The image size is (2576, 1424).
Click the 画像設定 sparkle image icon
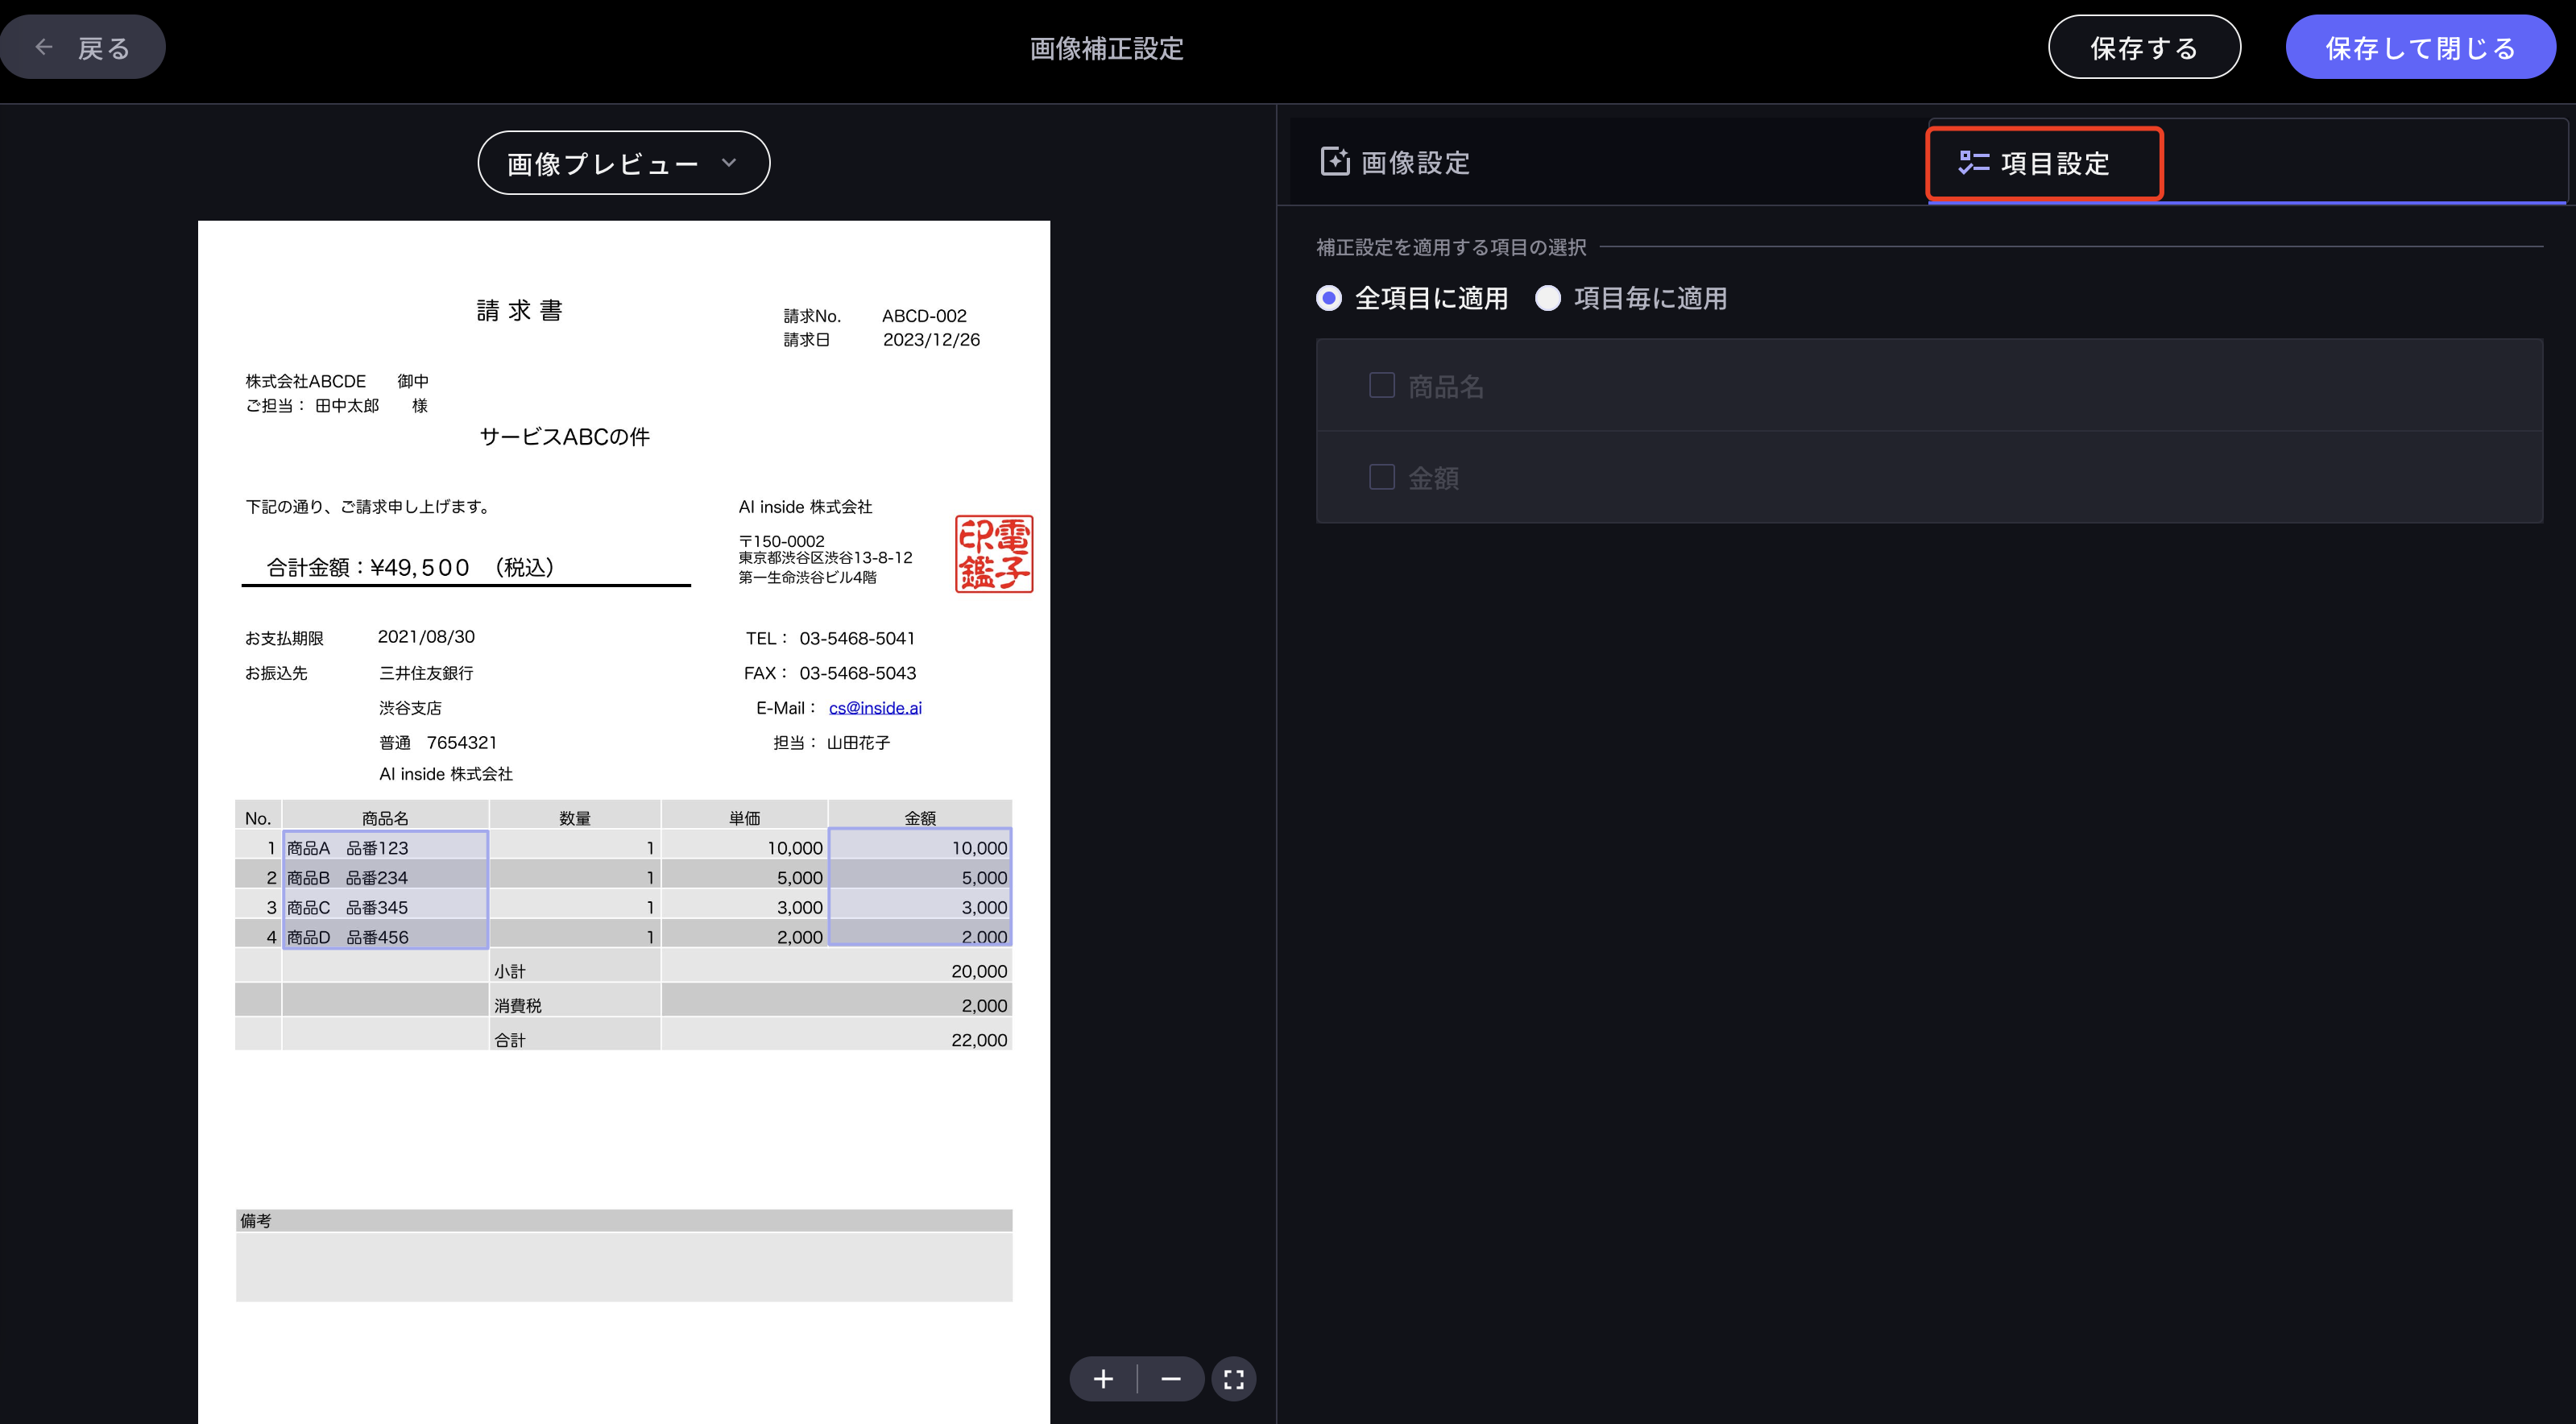pyautogui.click(x=1335, y=162)
